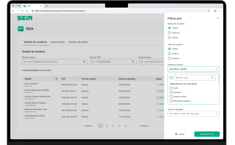Check the Embasa profile checkbox
Screen dimensions: 235x145
point(171,92)
